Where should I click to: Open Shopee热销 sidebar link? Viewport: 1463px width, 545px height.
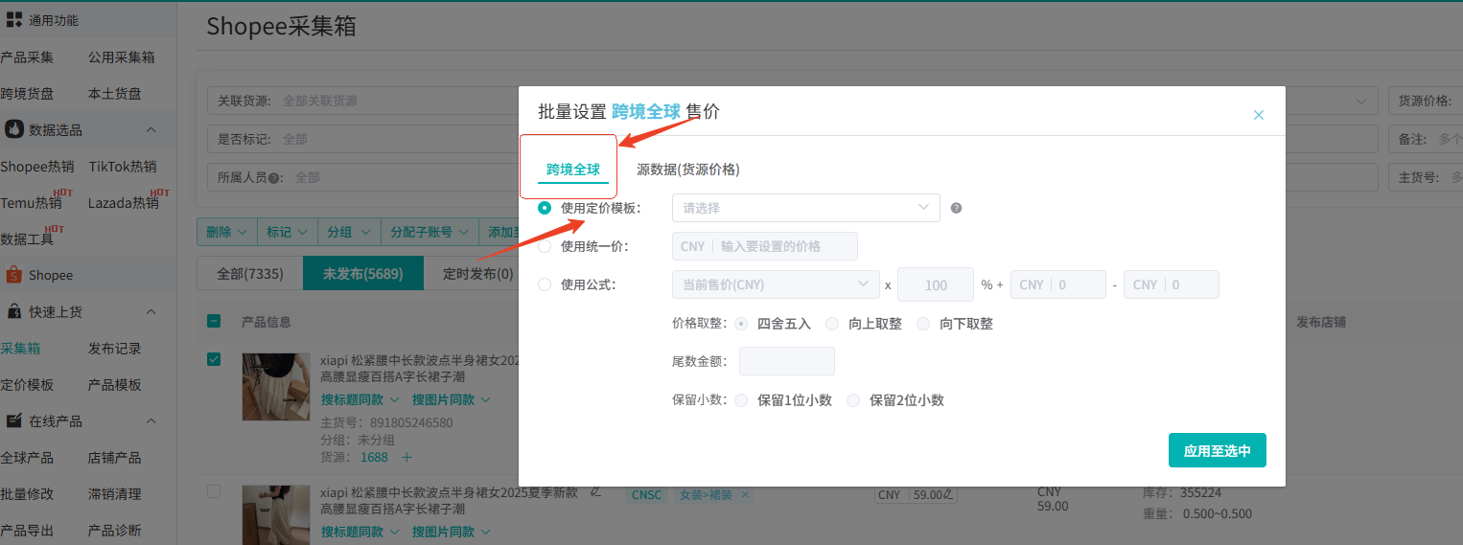[x=36, y=167]
